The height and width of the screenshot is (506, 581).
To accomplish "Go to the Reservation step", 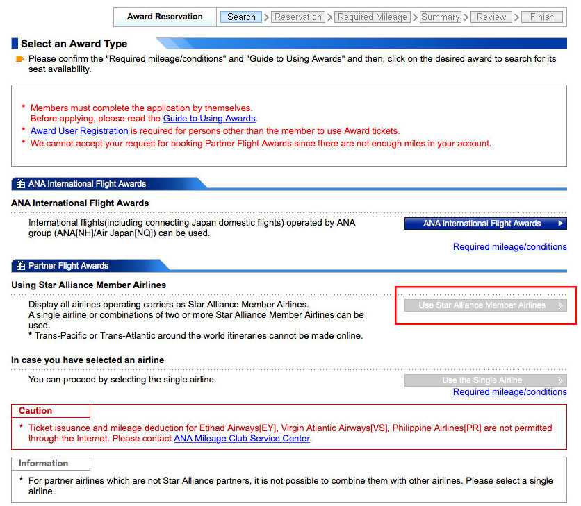I will pyautogui.click(x=297, y=17).
